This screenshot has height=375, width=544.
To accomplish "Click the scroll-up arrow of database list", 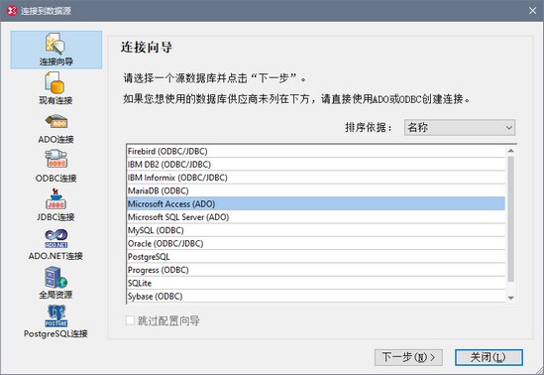I will click(510, 151).
